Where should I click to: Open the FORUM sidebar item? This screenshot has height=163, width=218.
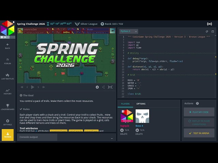pos(7,61)
